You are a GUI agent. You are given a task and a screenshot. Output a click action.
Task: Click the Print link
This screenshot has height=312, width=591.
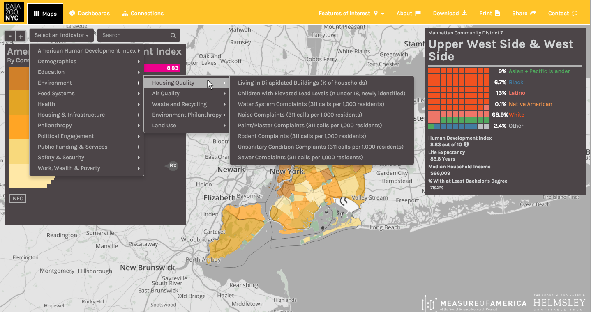(x=489, y=14)
